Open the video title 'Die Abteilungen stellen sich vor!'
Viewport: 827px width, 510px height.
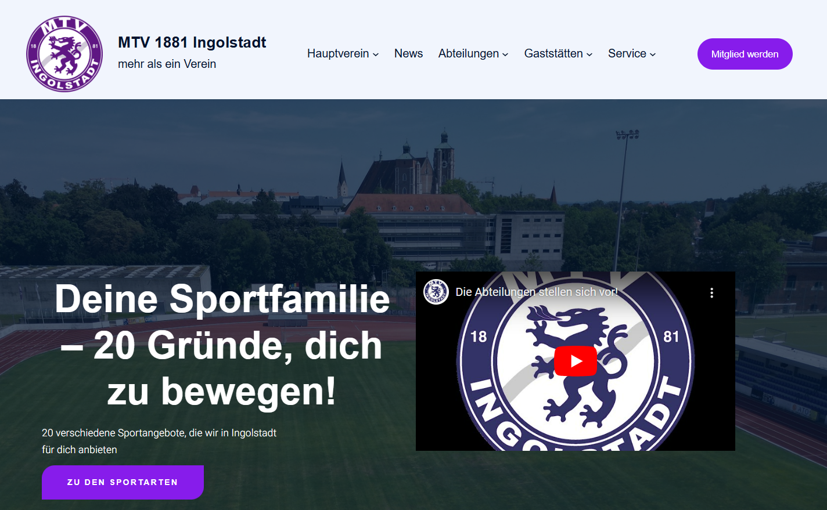(537, 292)
